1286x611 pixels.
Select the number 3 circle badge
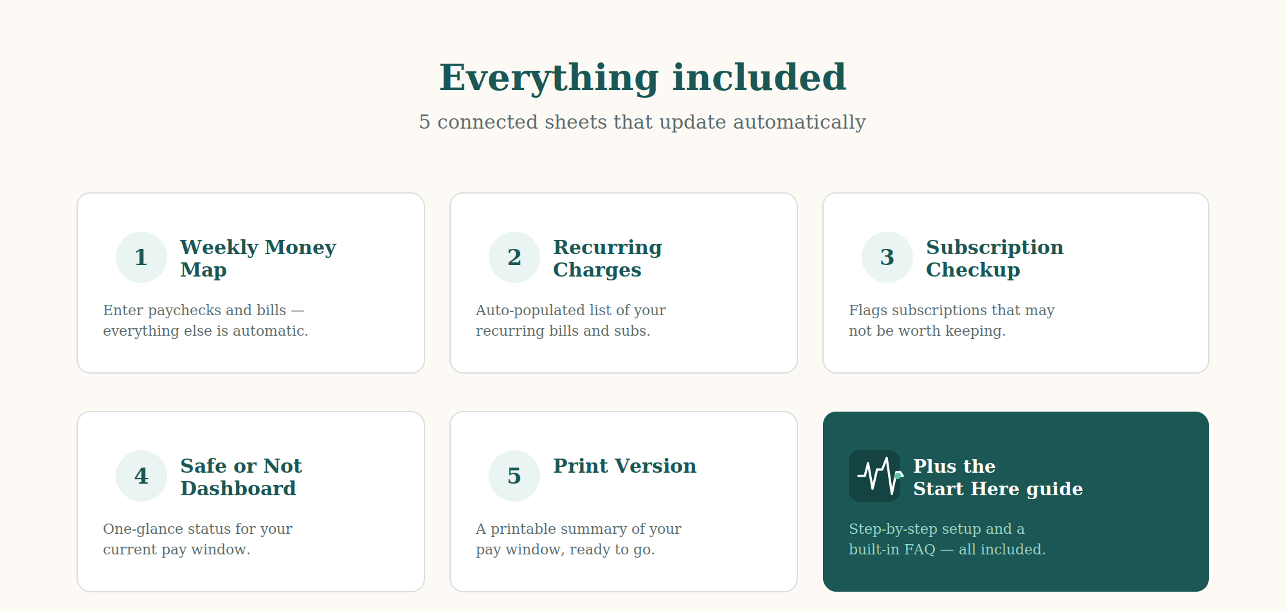(x=887, y=257)
